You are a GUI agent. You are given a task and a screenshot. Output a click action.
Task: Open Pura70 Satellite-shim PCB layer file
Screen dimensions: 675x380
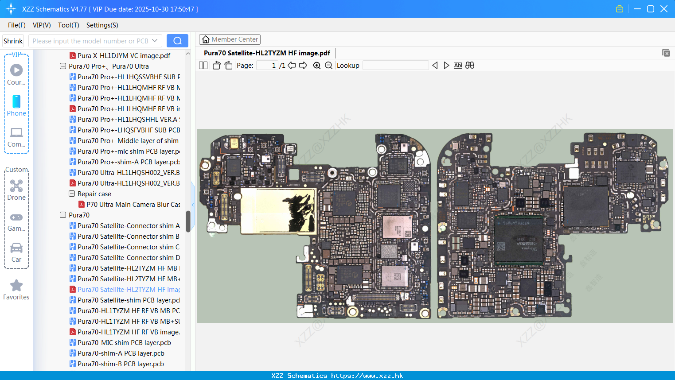(125, 300)
